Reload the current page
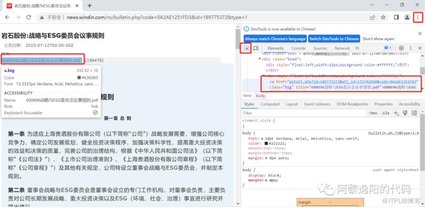 (29, 17)
